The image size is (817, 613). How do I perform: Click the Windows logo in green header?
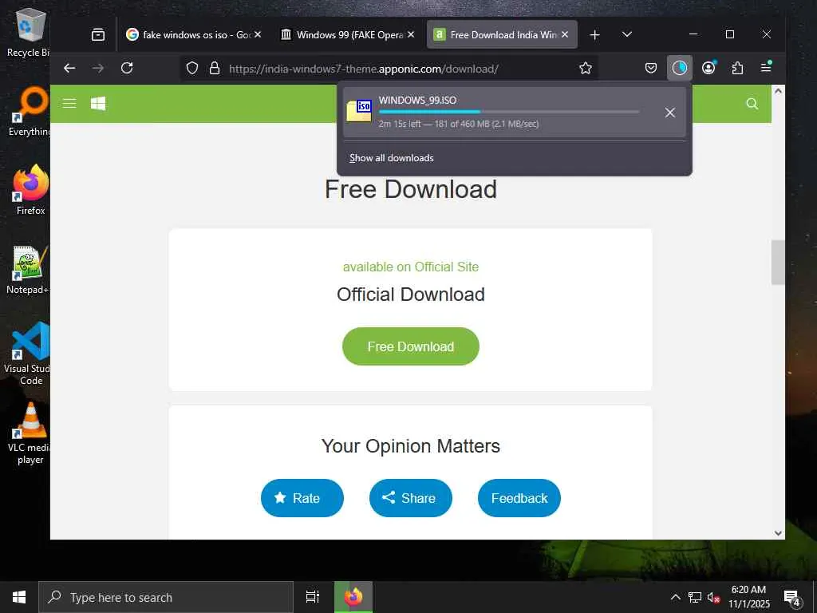98,103
